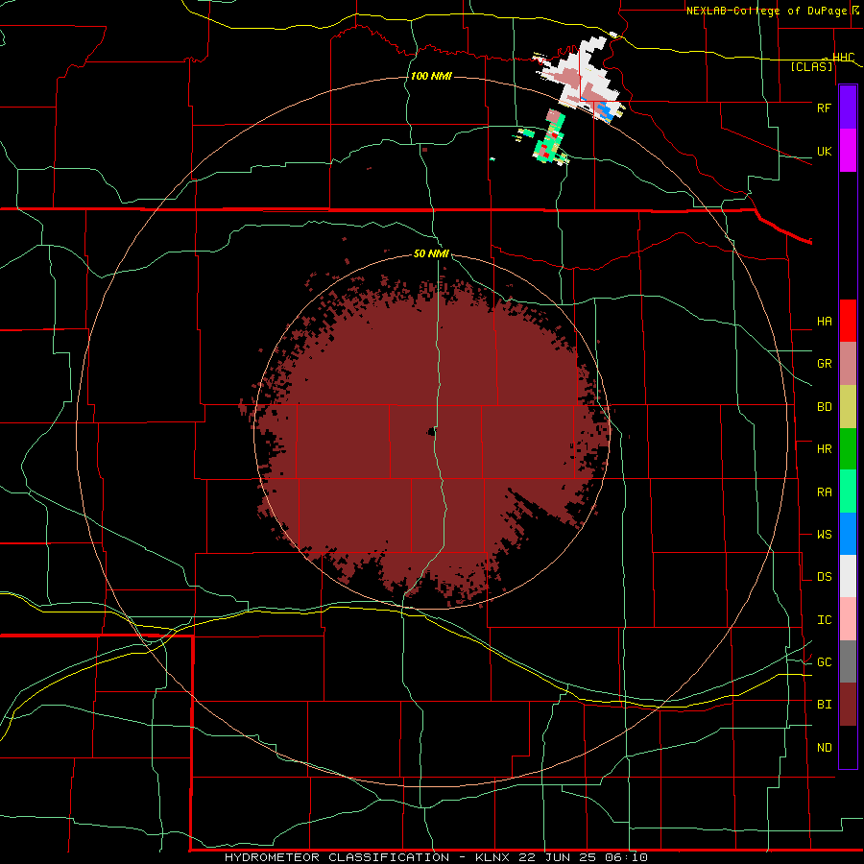
Task: Click the BD label text in legend
Action: (824, 407)
